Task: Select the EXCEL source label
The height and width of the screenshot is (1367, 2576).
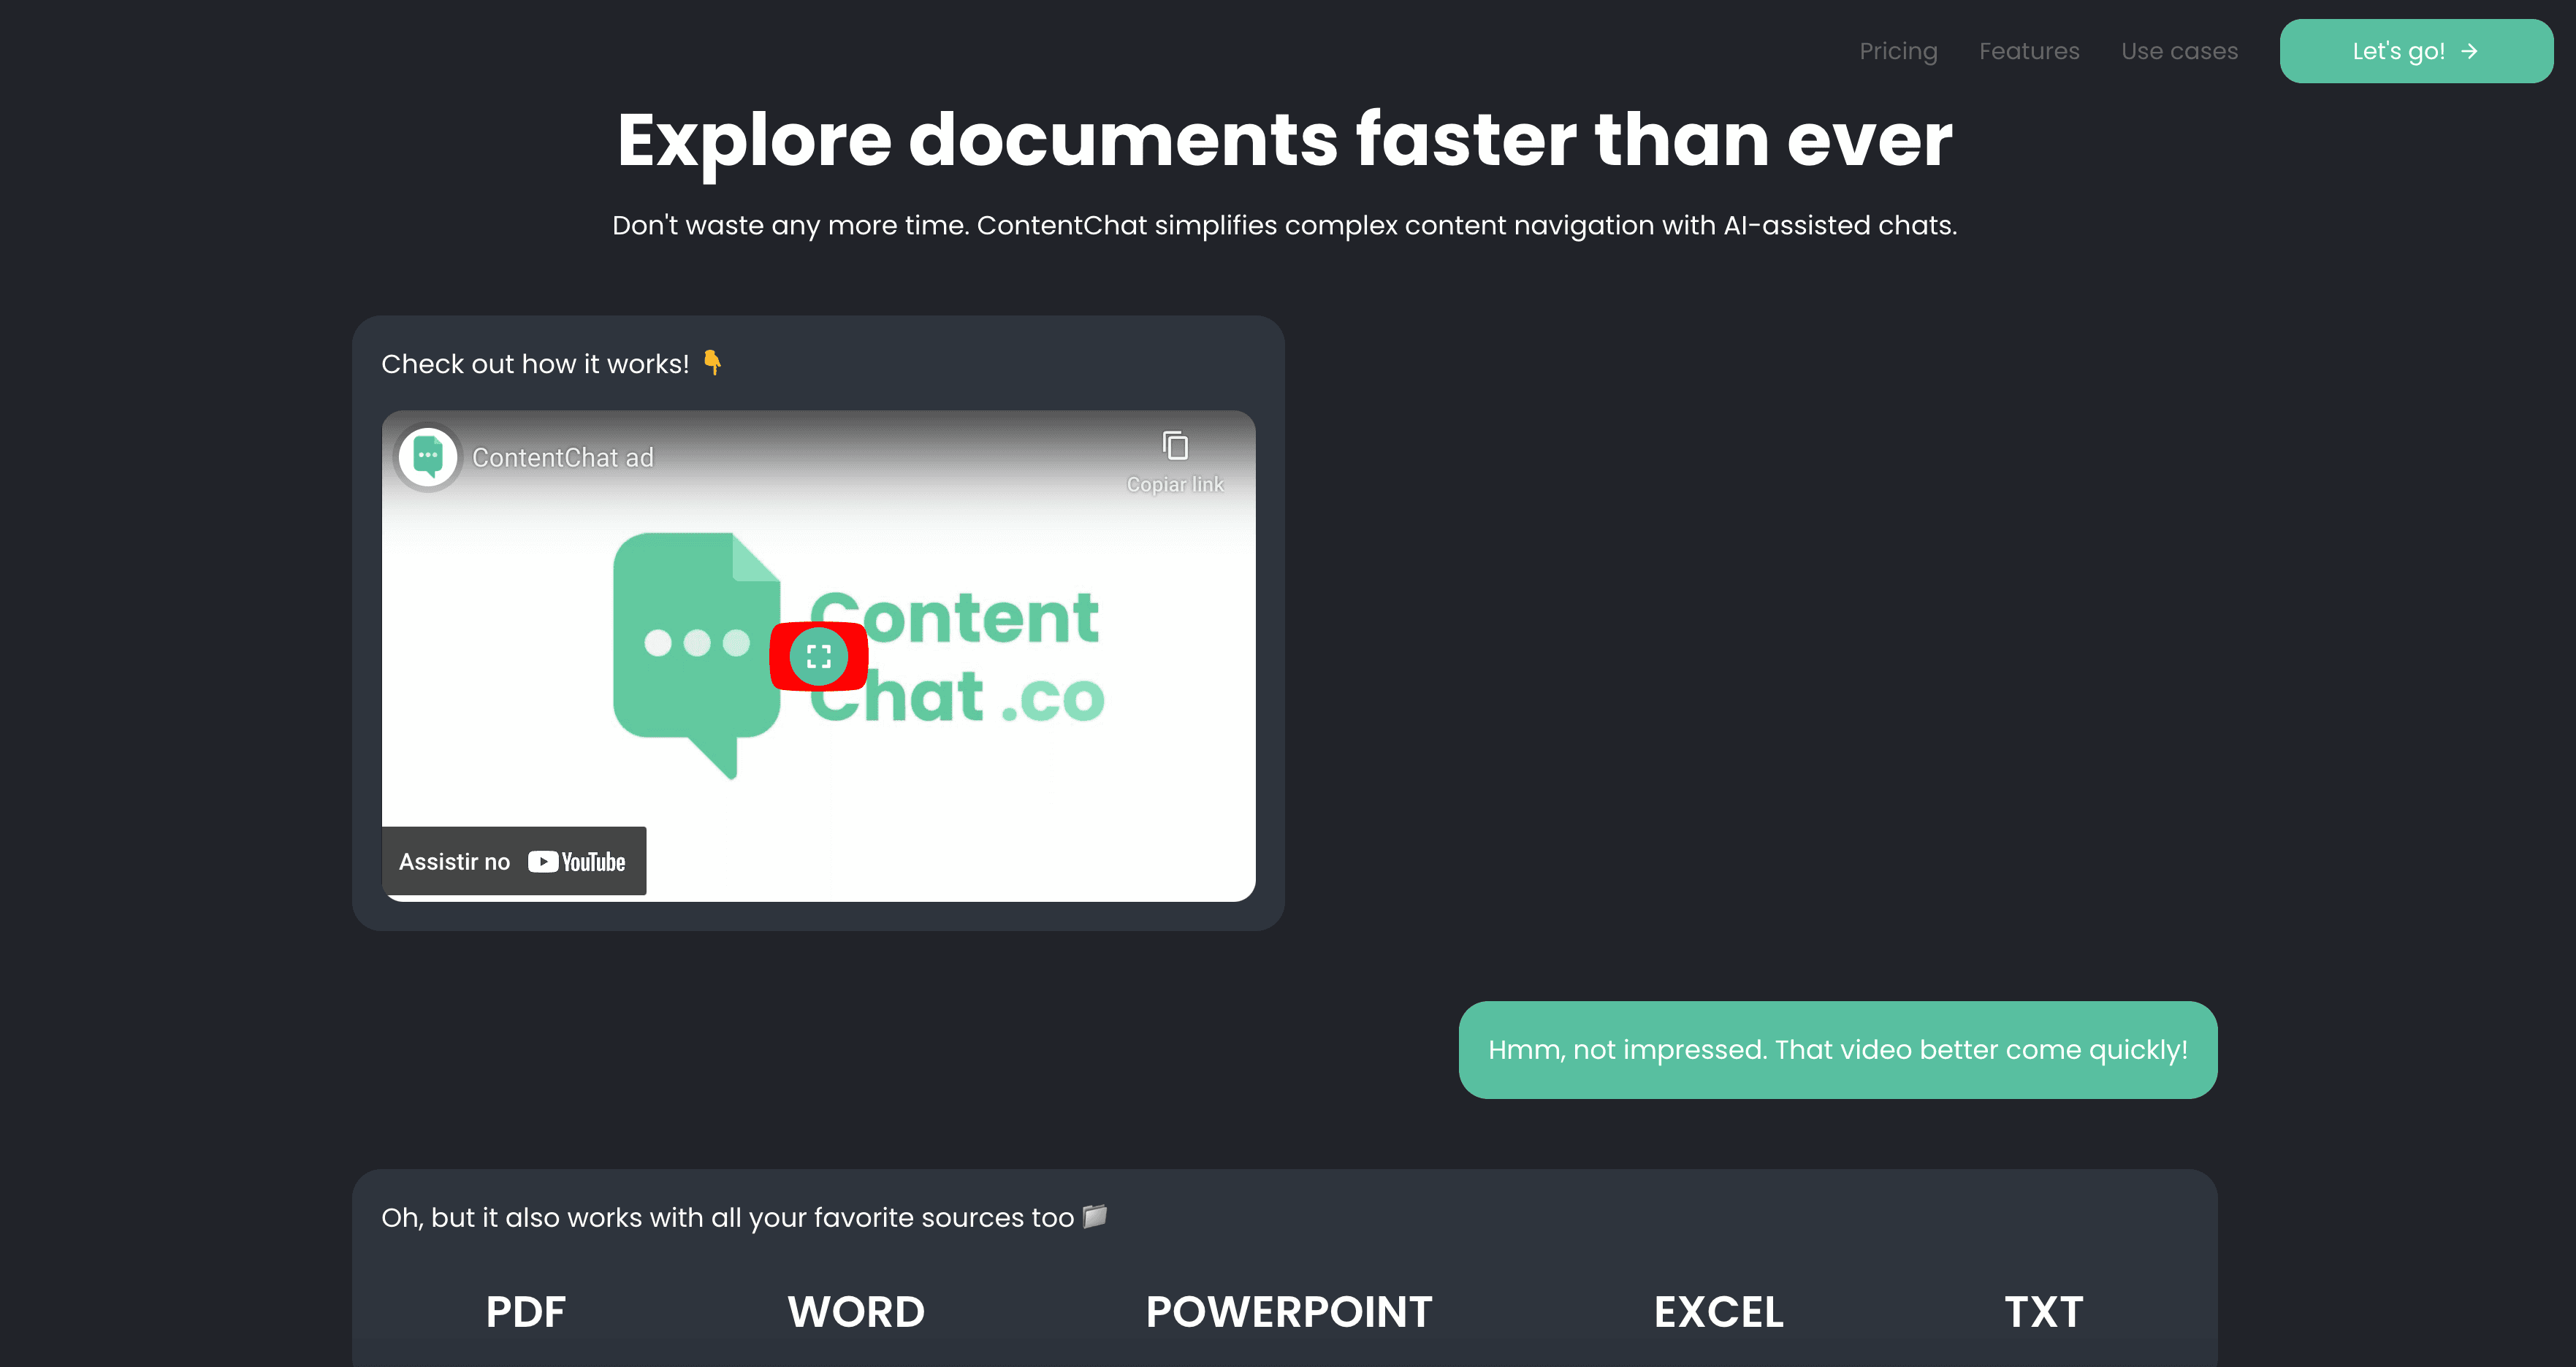Action: click(1718, 1312)
